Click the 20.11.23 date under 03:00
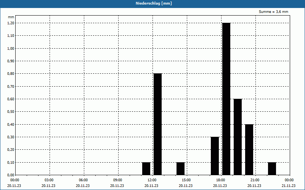Viewport: 305px width, 190px height. (x=48, y=186)
